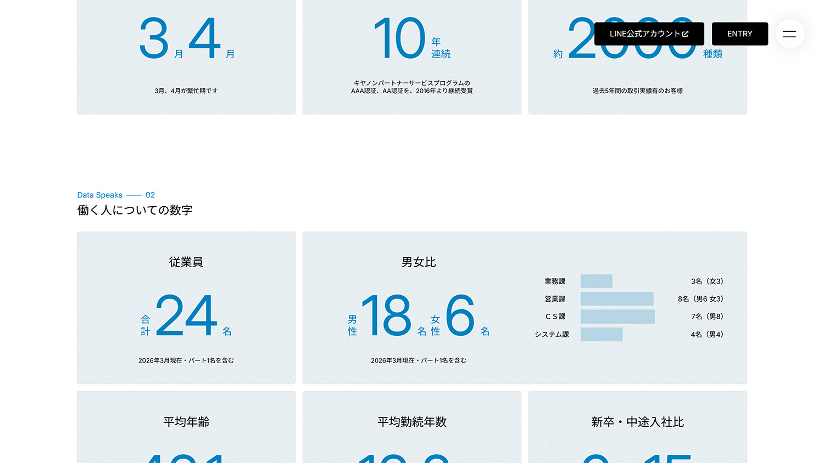Select the 平均勤続年数 card heading

pos(412,422)
